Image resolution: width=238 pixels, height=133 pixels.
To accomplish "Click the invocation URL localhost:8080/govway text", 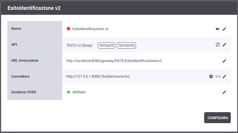I will tap(114, 61).
